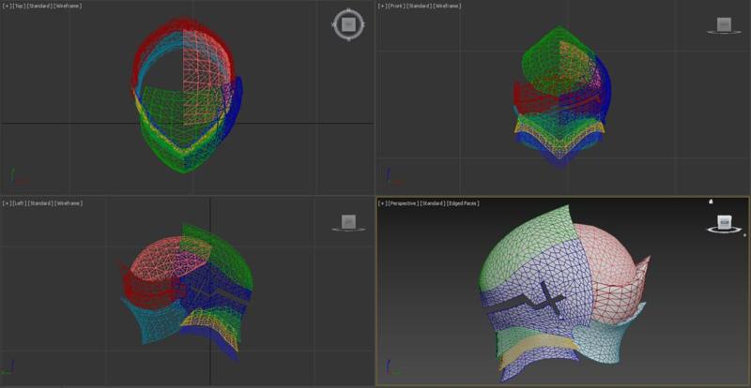Open [Standard] menu in the Left viewport
The width and height of the screenshot is (751, 388).
coord(40,203)
